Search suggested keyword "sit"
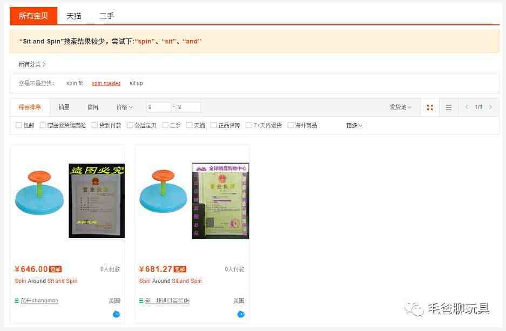 (x=169, y=41)
